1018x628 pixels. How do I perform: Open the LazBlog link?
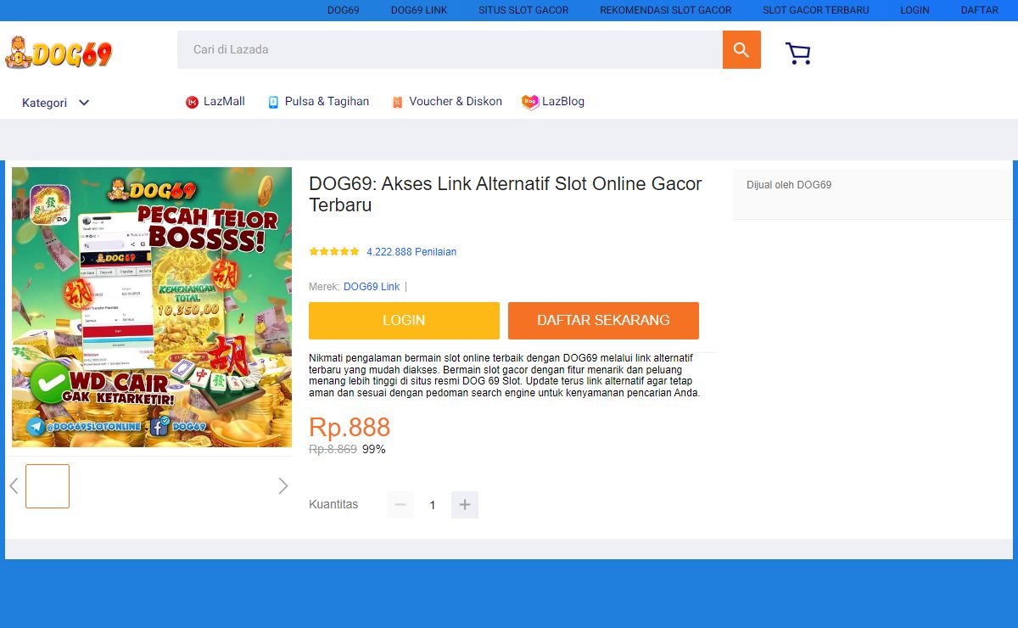tap(563, 102)
